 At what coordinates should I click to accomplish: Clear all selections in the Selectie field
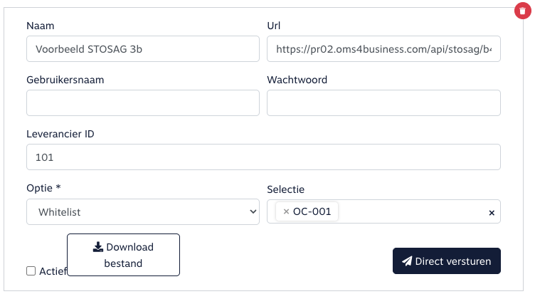(x=492, y=213)
